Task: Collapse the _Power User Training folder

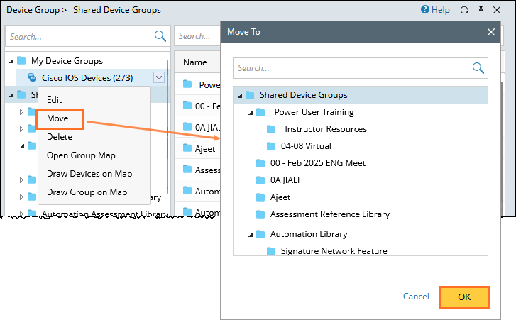Action: (251, 112)
